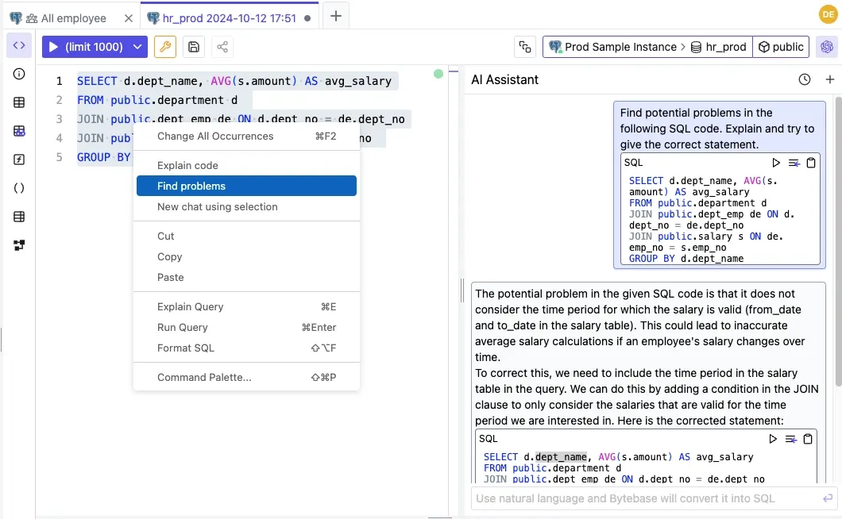The image size is (842, 519).
Task: Open the functions panel in left sidebar
Action: [x=19, y=160]
